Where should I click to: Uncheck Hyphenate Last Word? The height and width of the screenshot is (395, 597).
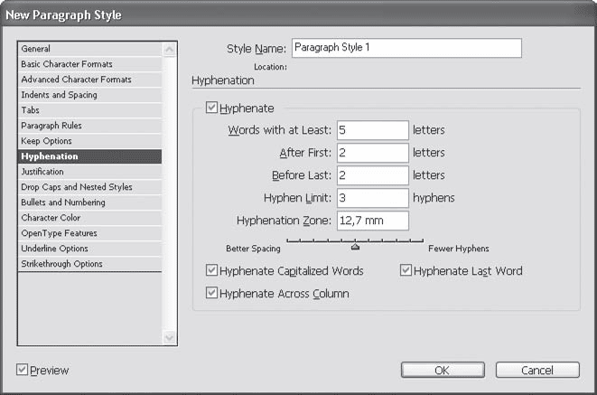coord(406,271)
